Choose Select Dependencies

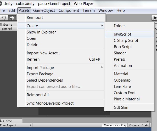61,80
